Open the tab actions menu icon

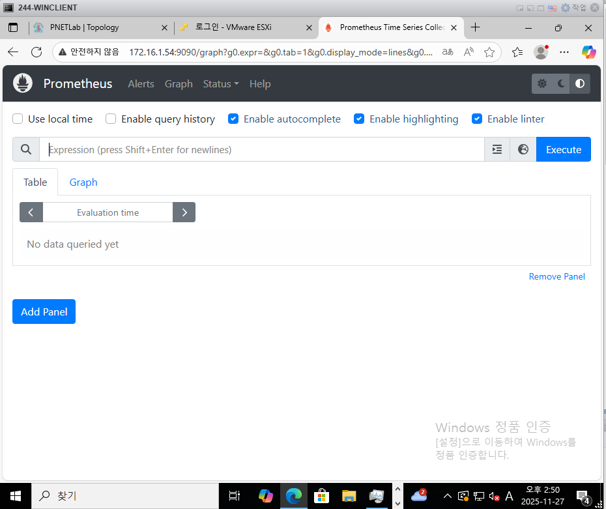[x=13, y=27]
